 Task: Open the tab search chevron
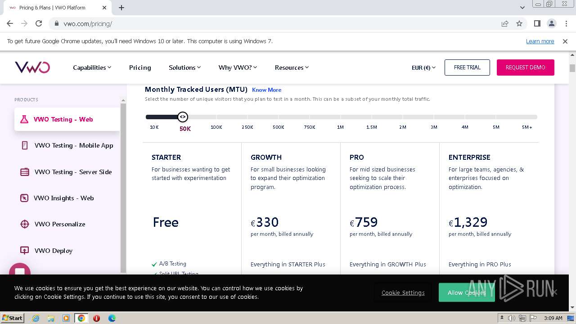[x=522, y=8]
